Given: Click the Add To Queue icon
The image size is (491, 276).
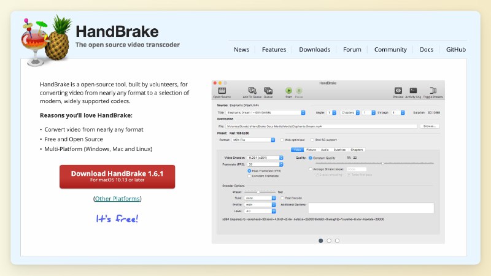Looking at the screenshot, I should [x=252, y=91].
